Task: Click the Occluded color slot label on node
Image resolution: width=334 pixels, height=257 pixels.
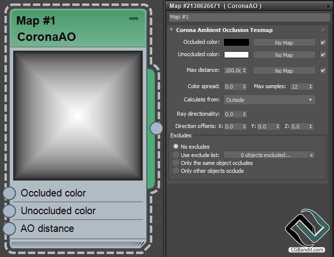Action: 53,193
